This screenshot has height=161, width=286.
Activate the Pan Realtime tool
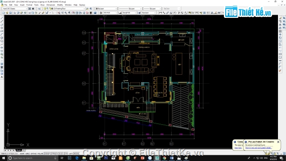pyautogui.click(x=59, y=13)
